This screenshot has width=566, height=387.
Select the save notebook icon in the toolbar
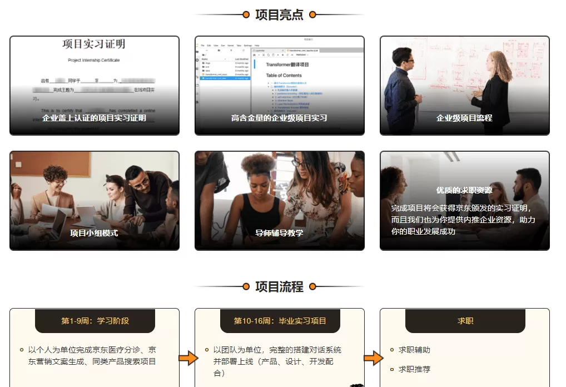(254, 54)
